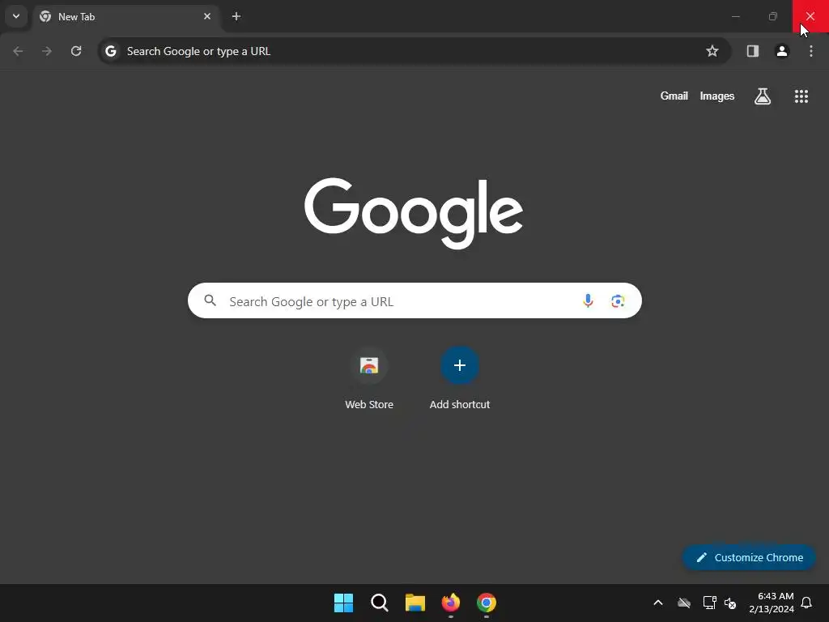The height and width of the screenshot is (622, 829).
Task: Click Customize Chrome button
Action: [749, 557]
